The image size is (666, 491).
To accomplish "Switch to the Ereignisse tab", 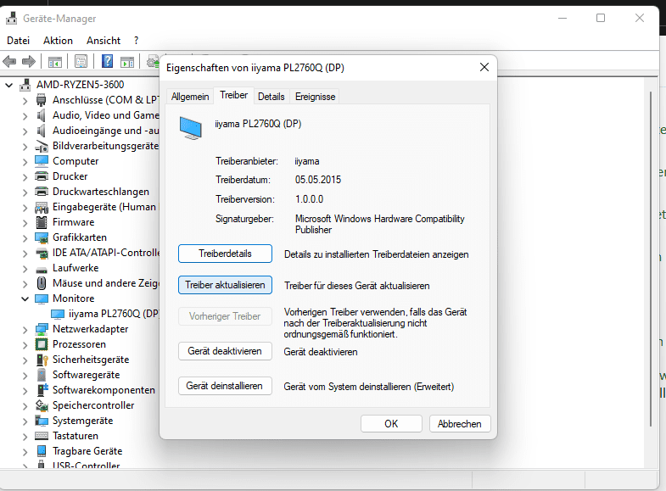I will pos(315,97).
